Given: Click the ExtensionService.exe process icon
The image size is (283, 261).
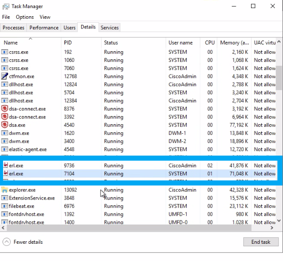Looking at the screenshot, I should [5, 198].
